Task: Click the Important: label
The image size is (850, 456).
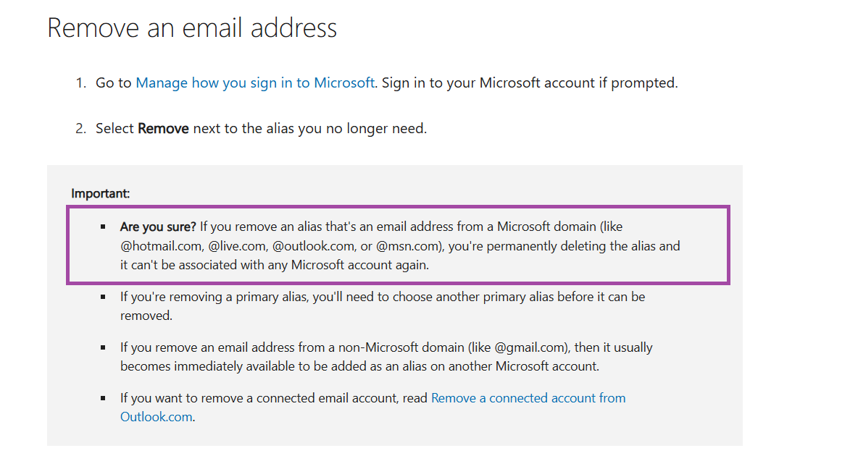Action: pos(100,193)
